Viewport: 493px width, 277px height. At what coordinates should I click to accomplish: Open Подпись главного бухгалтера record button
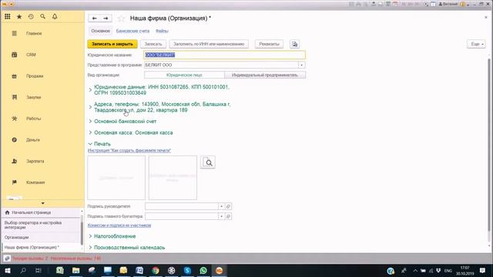[228, 216]
